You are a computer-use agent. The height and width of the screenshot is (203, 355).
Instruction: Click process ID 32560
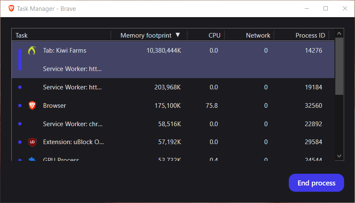pos(314,106)
